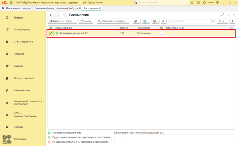
Task: Open history clock icon in title bar
Action: [198, 3]
